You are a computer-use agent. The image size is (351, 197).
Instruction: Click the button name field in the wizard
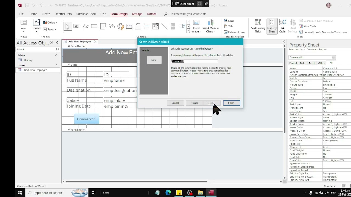[x=194, y=61]
